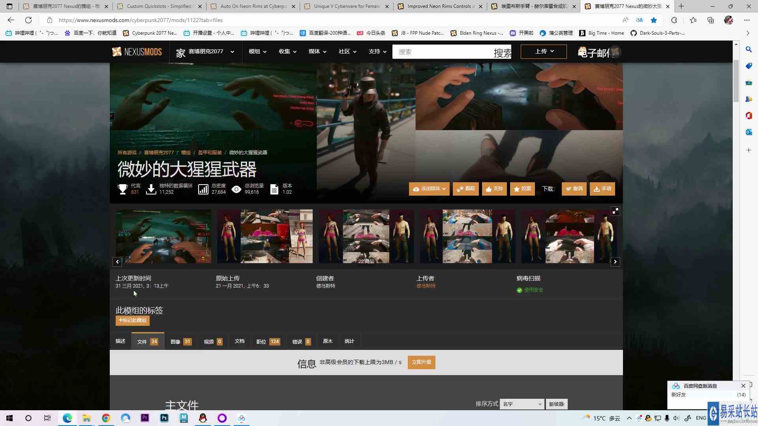Open QQ penguin from the taskbar

(203, 418)
